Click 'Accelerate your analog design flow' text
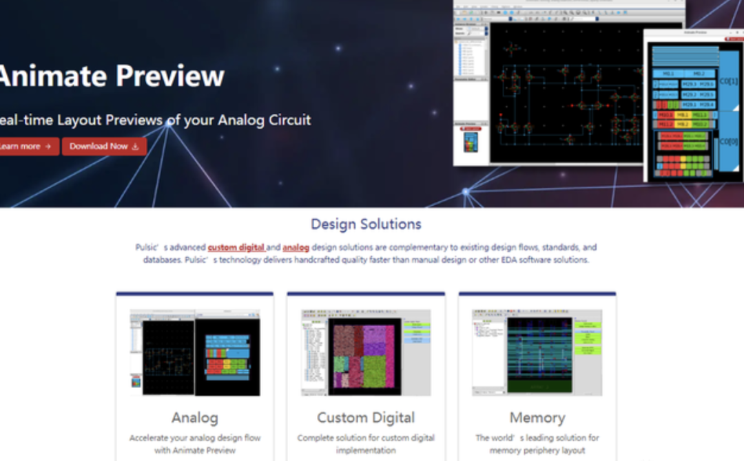744x461 pixels. [x=195, y=438]
